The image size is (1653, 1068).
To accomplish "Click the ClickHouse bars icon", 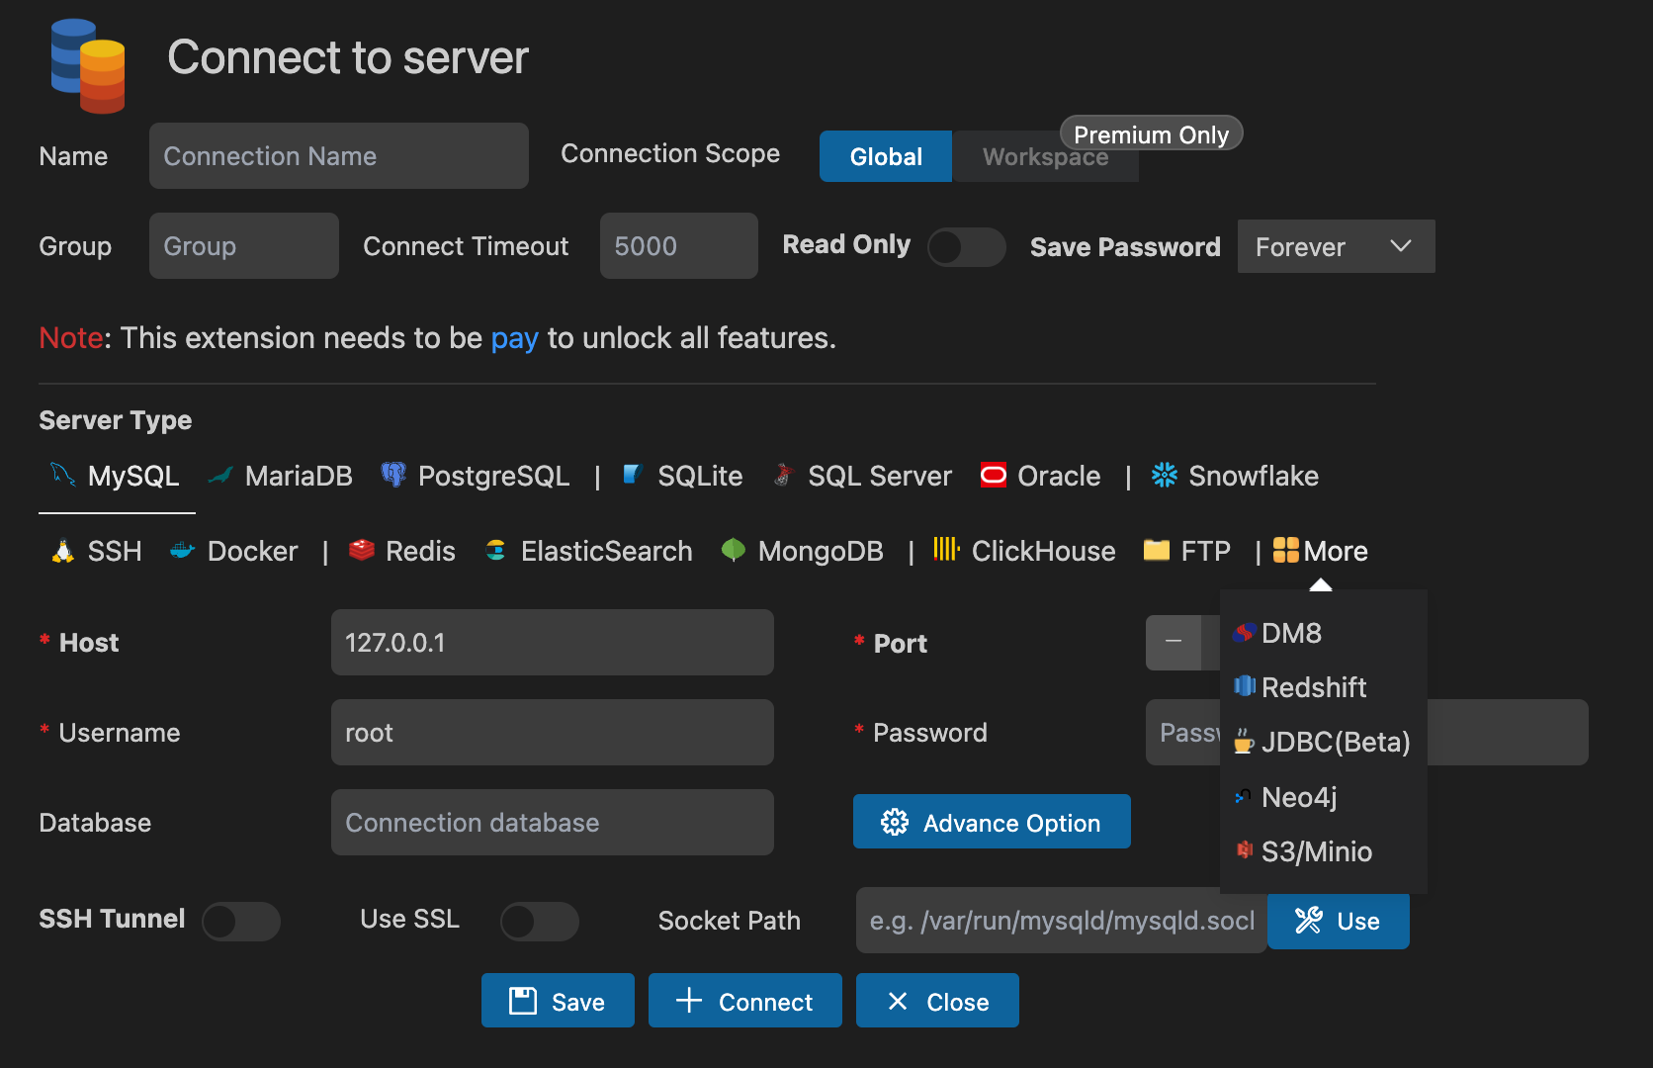I will 946,549.
